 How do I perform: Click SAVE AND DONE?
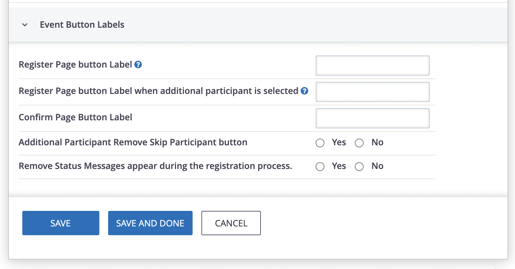point(150,223)
